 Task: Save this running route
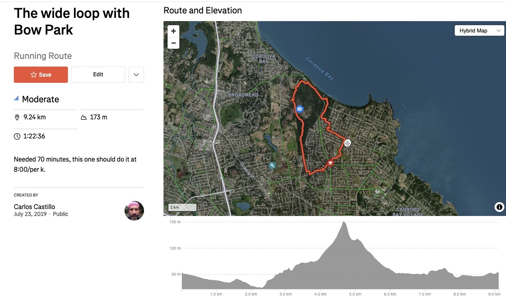tap(41, 75)
